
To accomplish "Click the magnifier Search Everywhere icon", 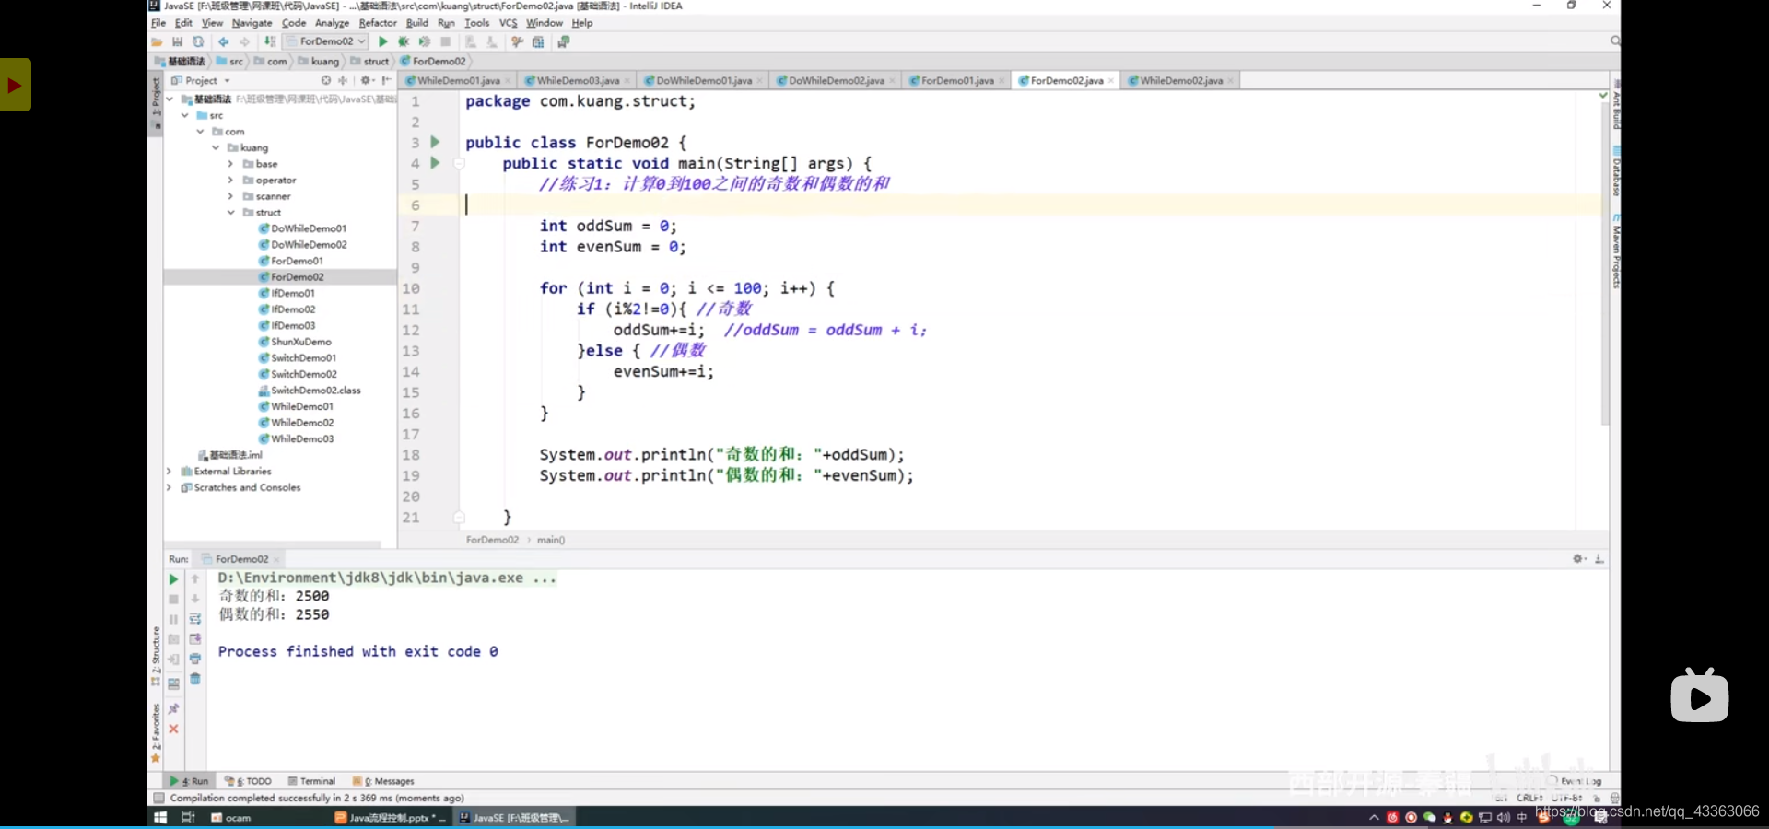I will [x=1614, y=41].
